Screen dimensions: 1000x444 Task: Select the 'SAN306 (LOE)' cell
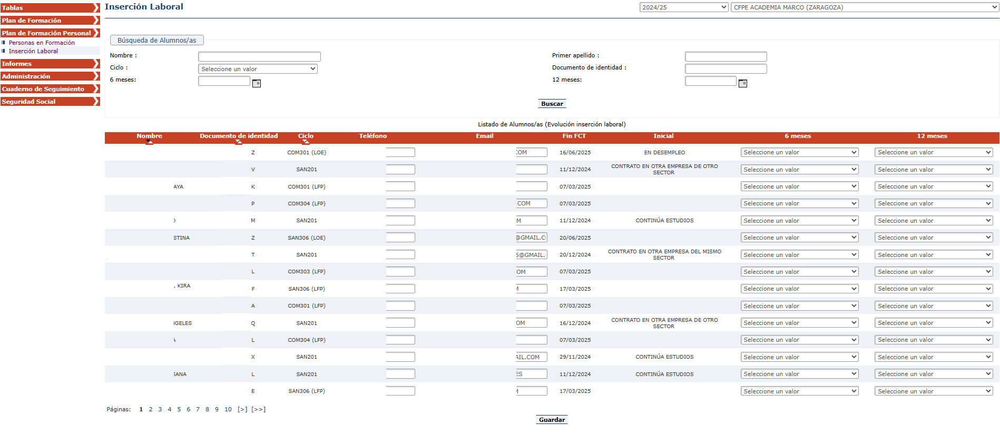click(x=307, y=238)
